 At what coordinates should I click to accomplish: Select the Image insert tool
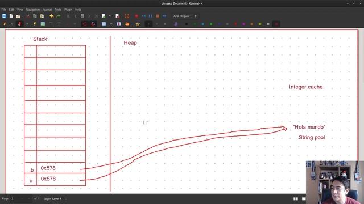(x=43, y=24)
